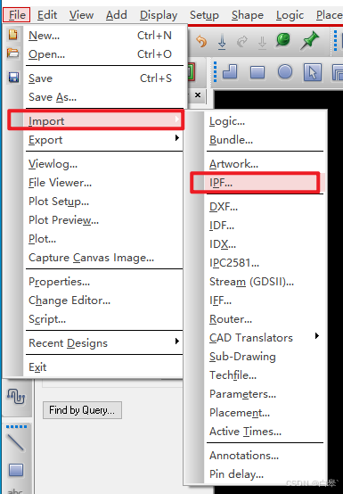Select Sub-Drawing import option

click(265, 357)
